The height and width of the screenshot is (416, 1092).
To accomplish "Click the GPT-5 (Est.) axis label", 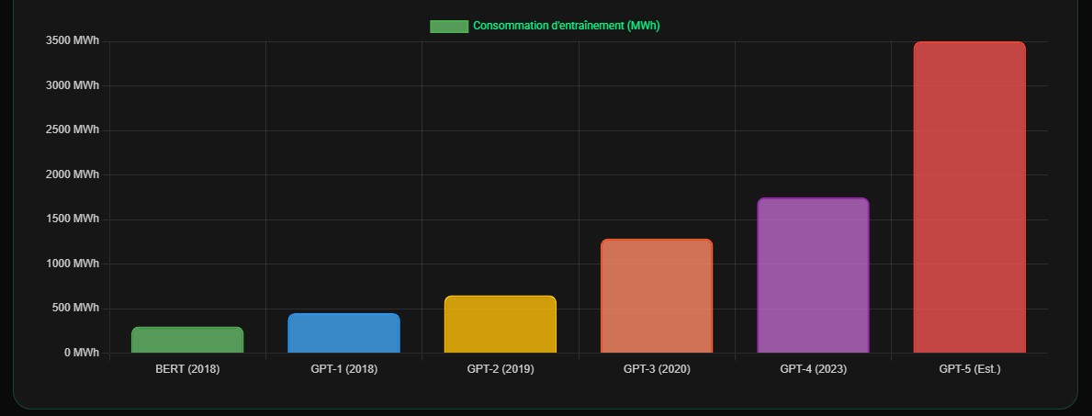I will coord(970,369).
